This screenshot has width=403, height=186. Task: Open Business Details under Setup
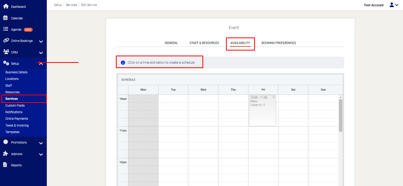pyautogui.click(x=16, y=72)
